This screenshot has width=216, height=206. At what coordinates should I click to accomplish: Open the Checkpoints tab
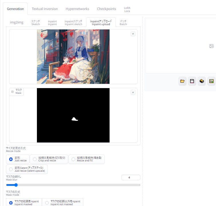tap(106, 9)
